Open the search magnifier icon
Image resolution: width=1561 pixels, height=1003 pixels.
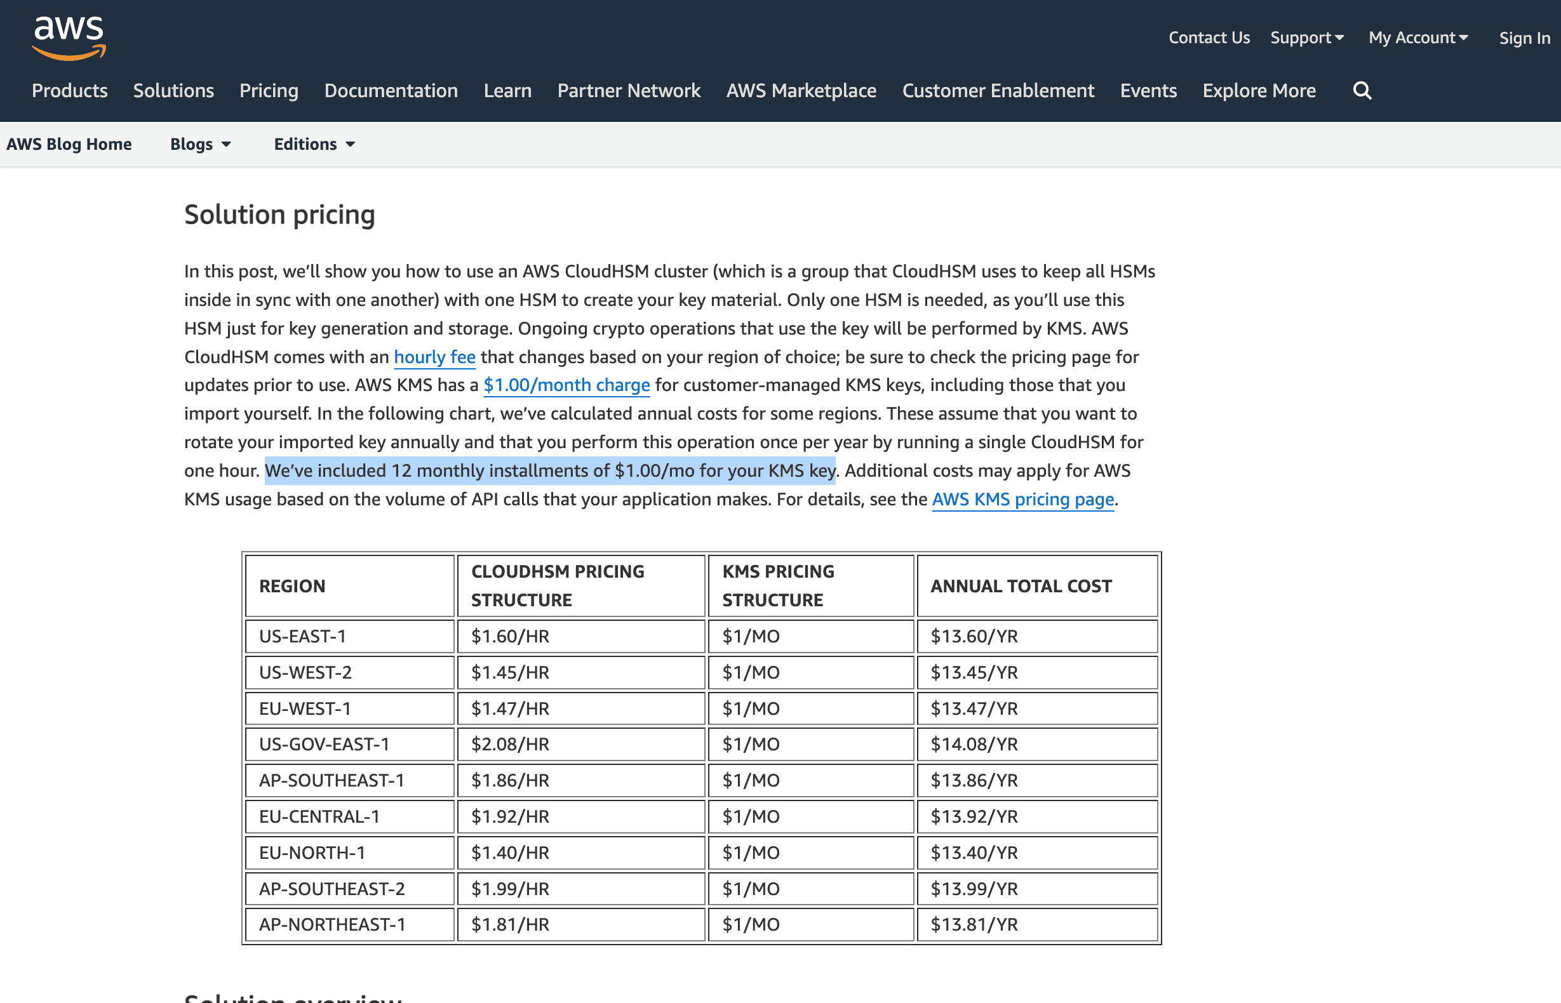(1362, 91)
